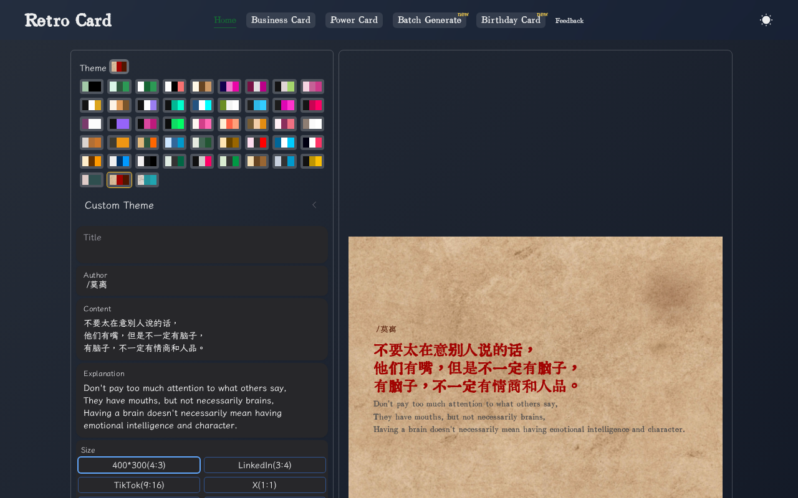Click into the Author field
This screenshot has width=798, height=498.
click(202, 280)
